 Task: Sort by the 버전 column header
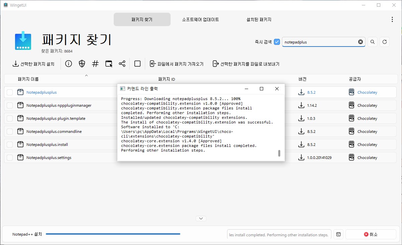(302, 79)
